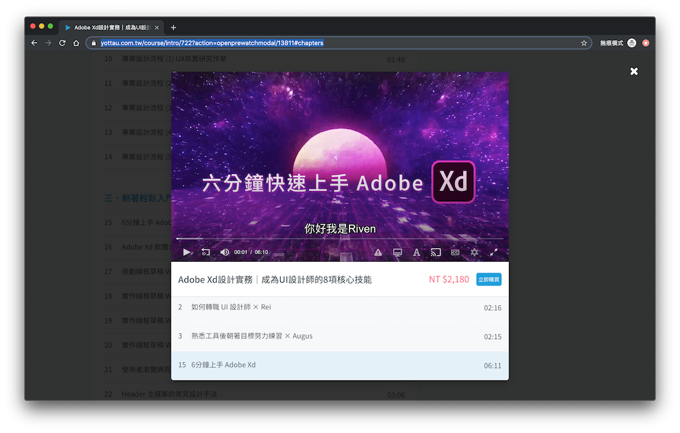Viewport: 680px width, 433px height.
Task: Click the warning triangle report icon
Action: coord(378,252)
